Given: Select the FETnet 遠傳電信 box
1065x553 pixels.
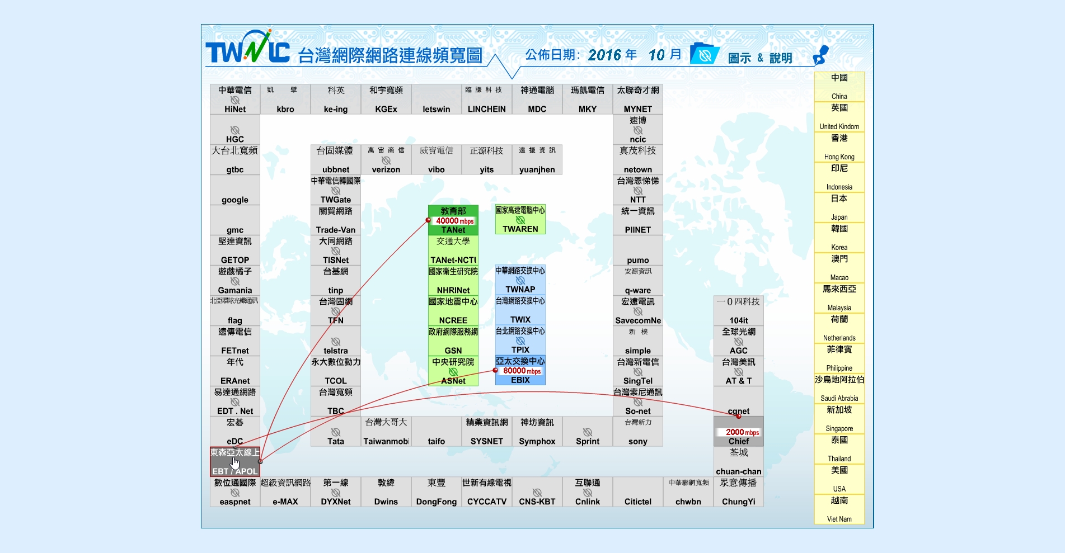Looking at the screenshot, I should (235, 341).
